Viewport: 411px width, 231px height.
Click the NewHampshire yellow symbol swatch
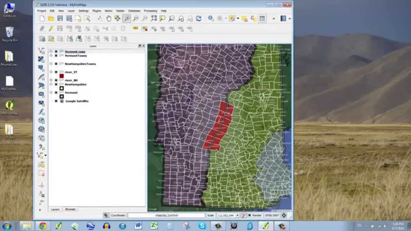point(62,88)
